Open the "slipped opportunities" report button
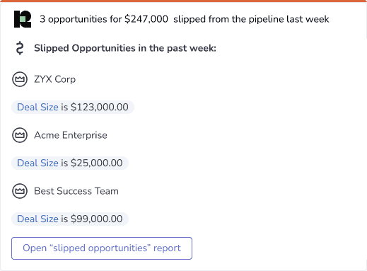The height and width of the screenshot is (271, 367). [102, 248]
